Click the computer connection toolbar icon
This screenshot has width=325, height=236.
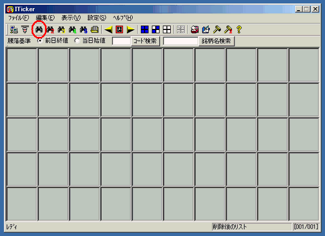tap(14, 29)
